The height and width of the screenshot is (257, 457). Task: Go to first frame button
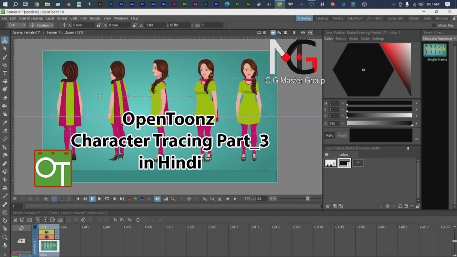(x=77, y=199)
